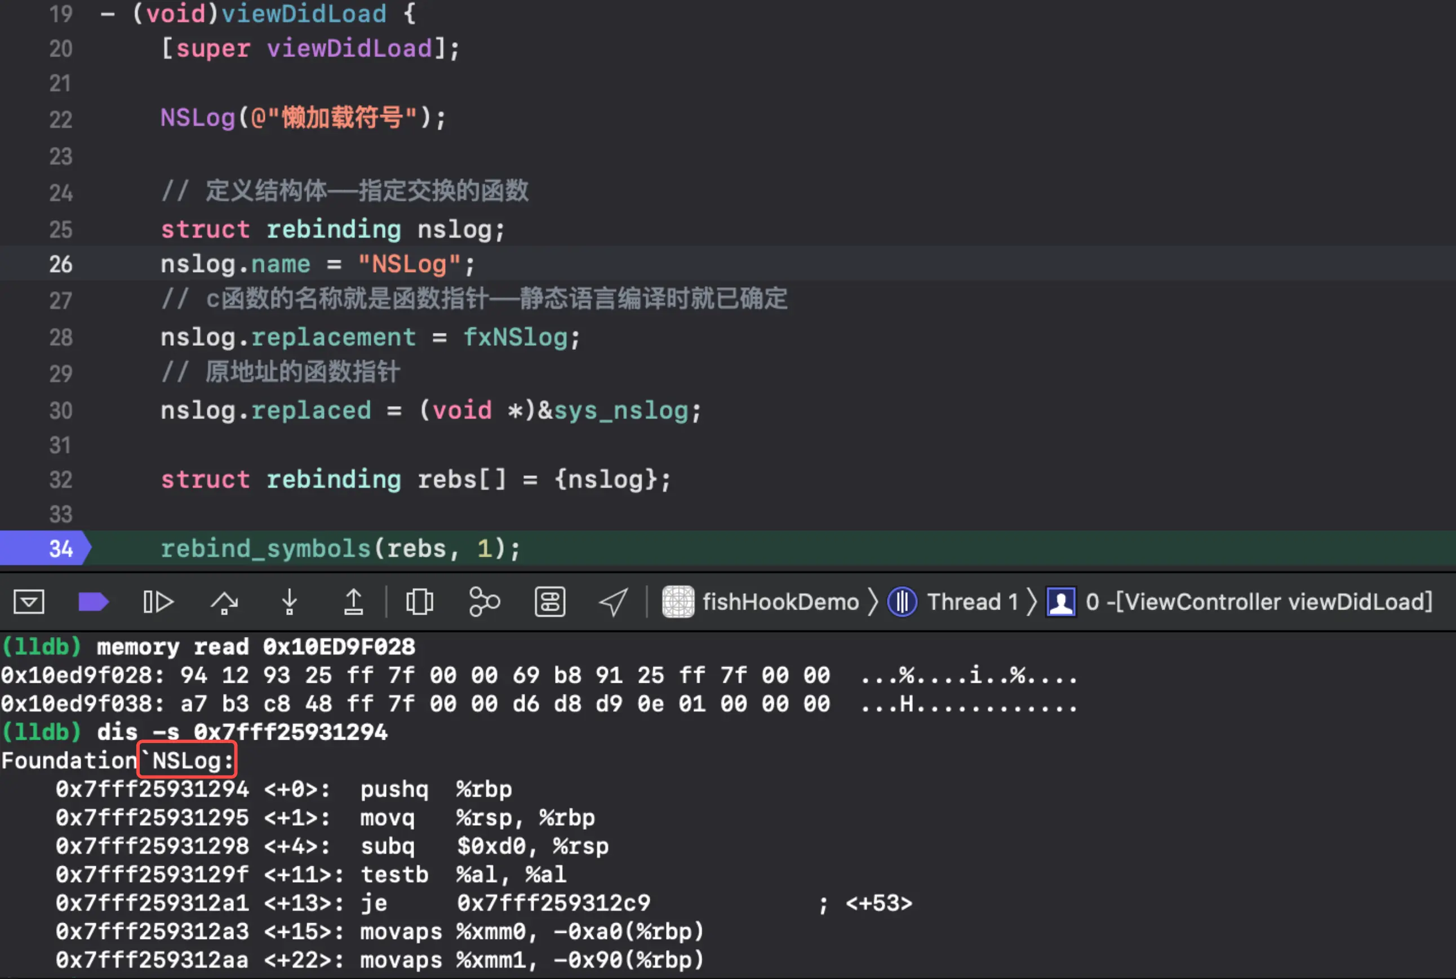Image resolution: width=1456 pixels, height=979 pixels.
Task: Hide the debug area
Action: click(29, 602)
